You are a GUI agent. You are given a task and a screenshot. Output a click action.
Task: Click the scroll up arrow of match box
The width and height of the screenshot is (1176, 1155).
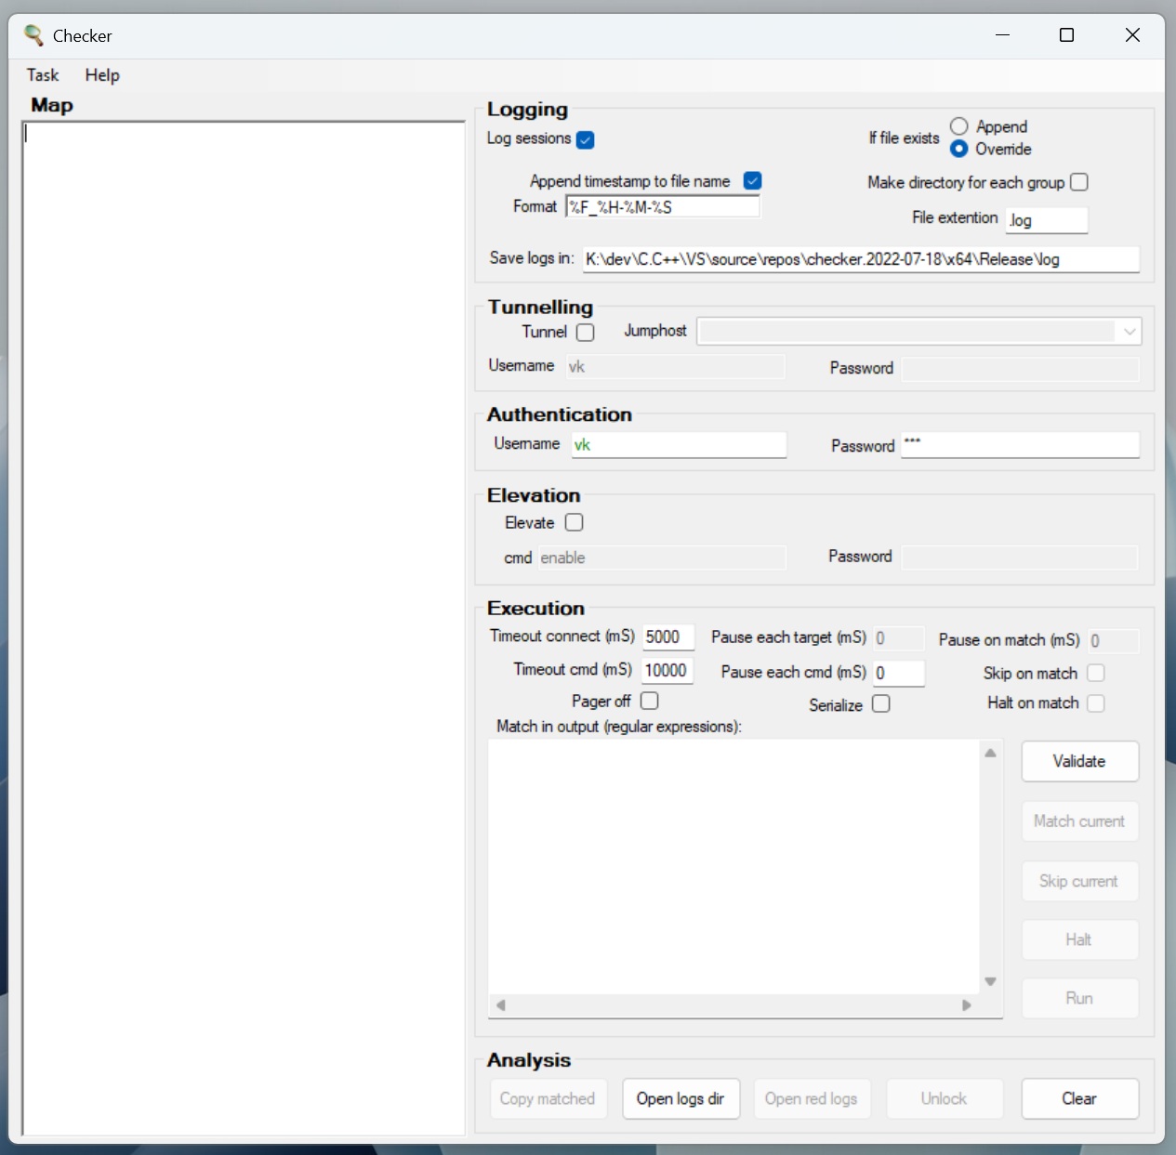point(990,753)
